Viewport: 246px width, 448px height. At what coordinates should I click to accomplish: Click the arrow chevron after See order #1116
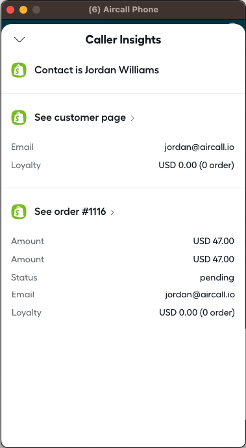pos(112,212)
